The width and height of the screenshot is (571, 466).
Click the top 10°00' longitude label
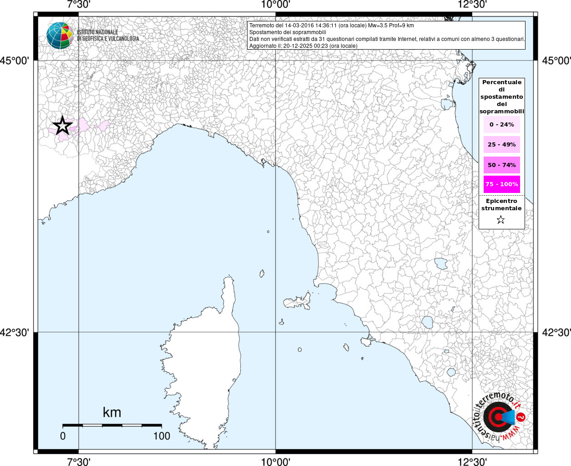(275, 5)
